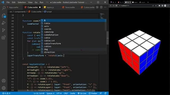Click the VS Code logo icon
The image size is (170, 95).
(3, 2)
